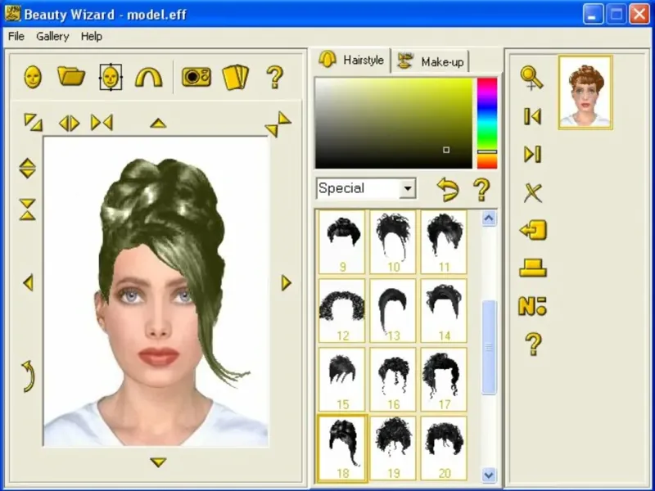Click the yellow stamp icon
Viewport: 655px width, 491px height.
533,268
